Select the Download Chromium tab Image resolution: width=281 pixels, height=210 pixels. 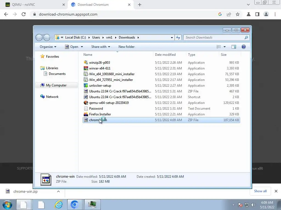(x=100, y=5)
